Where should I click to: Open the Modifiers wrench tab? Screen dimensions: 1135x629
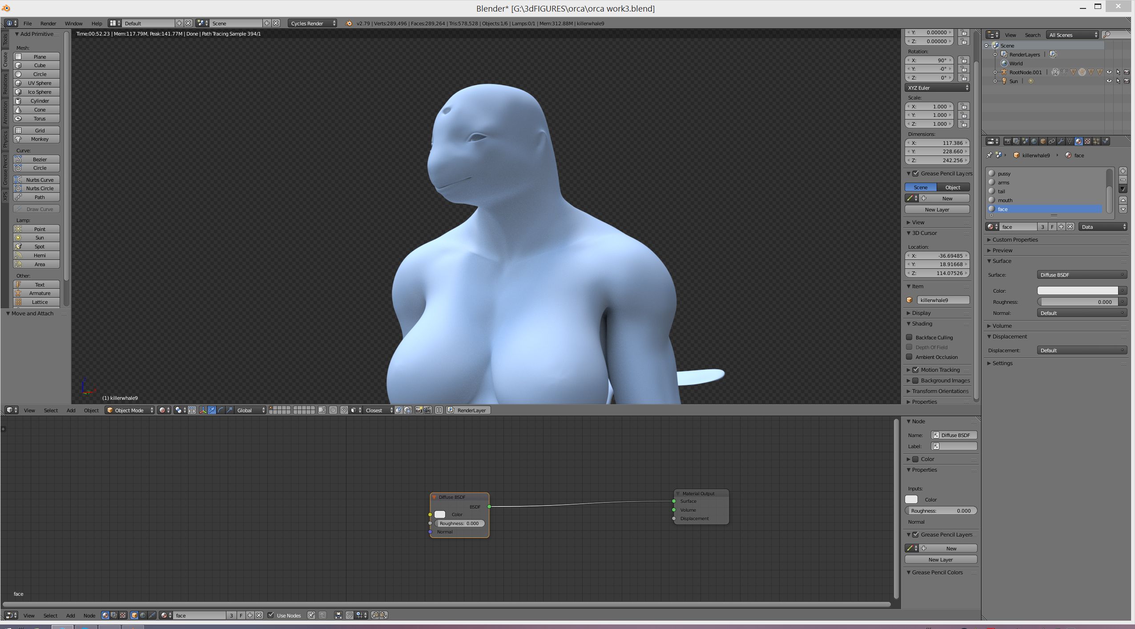1061,141
